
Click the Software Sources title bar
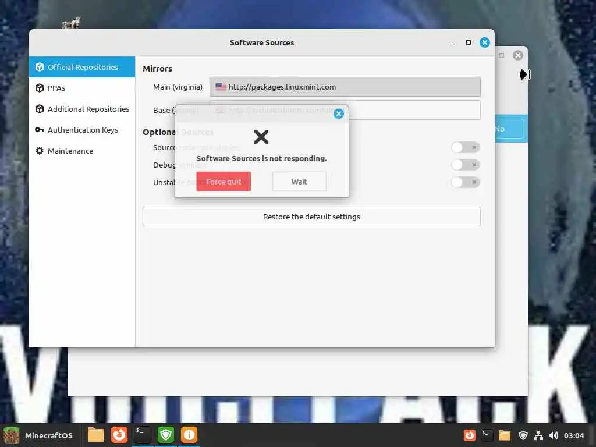(x=262, y=42)
